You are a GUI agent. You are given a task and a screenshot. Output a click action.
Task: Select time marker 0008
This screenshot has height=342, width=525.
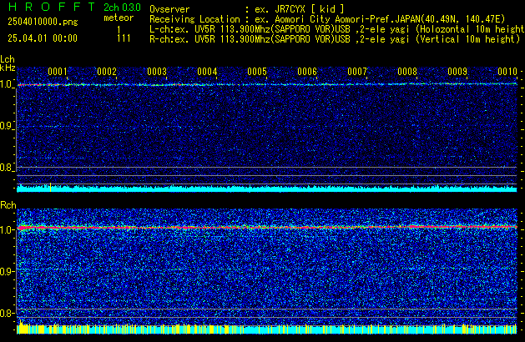point(407,72)
